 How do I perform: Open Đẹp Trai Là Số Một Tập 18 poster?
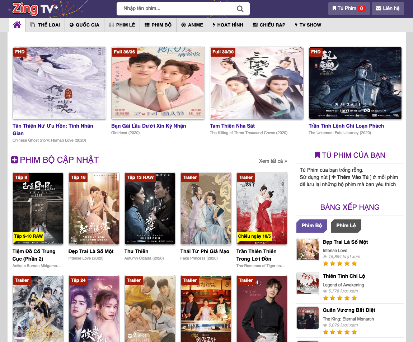click(94, 209)
